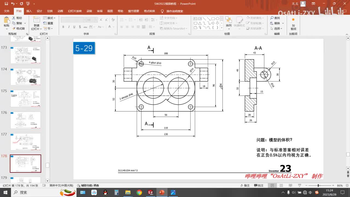Switch to the Transitions (切换) tab
The image size is (350, 197).
pos(50,11)
